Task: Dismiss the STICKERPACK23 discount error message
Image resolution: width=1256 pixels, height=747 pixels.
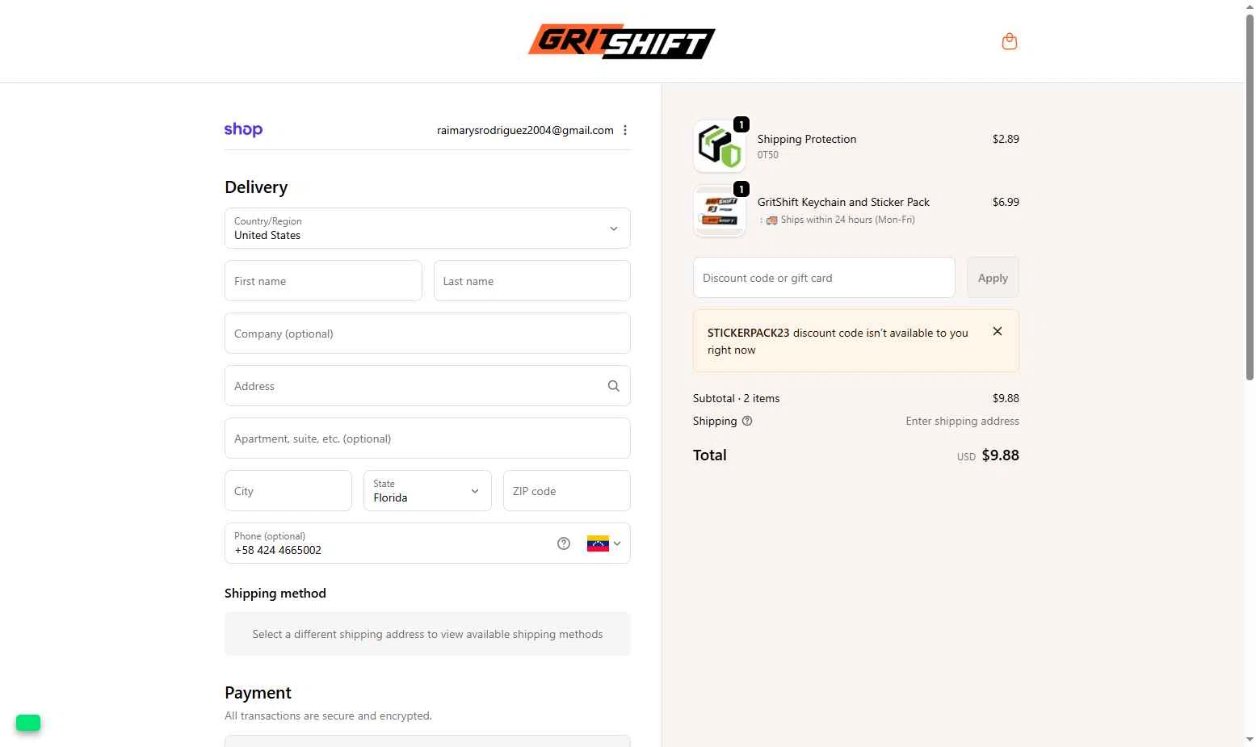Action: pyautogui.click(x=998, y=331)
